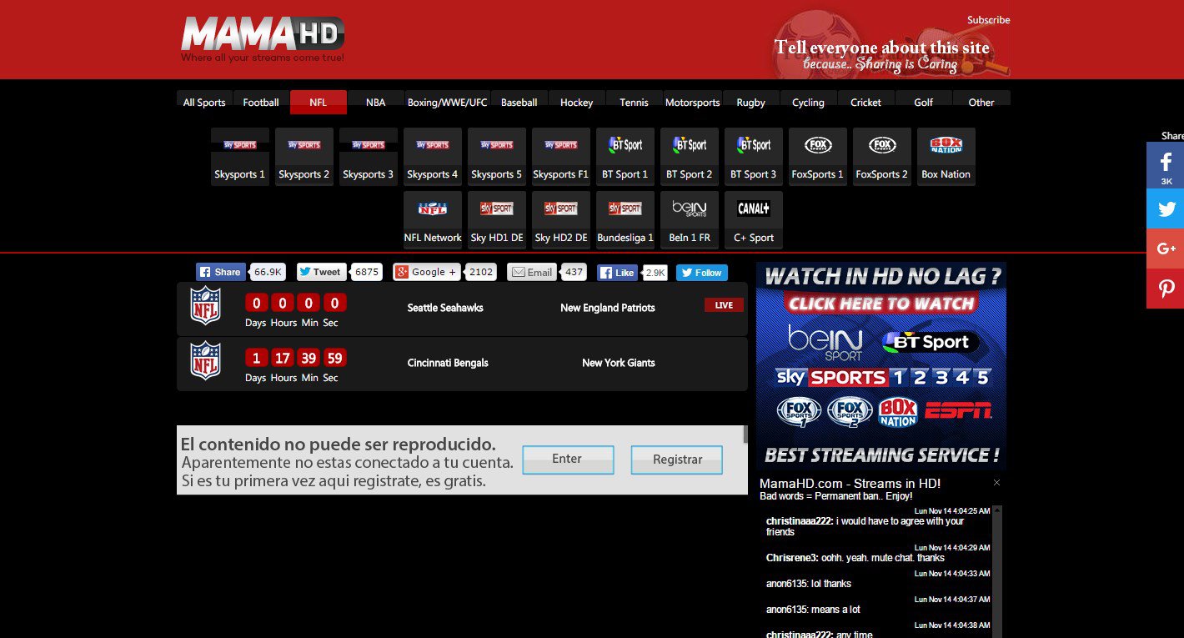Click the Tell everyone about this site banner
Screen dimensions: 1184x638
coord(889,45)
